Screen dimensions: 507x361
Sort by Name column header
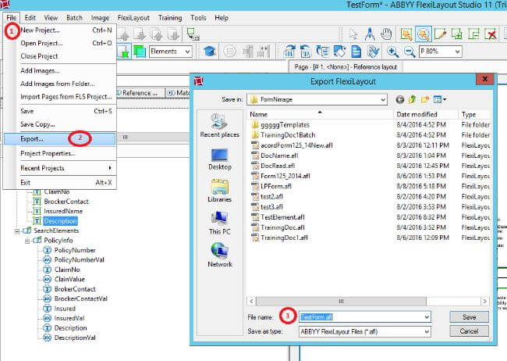pyautogui.click(x=320, y=114)
